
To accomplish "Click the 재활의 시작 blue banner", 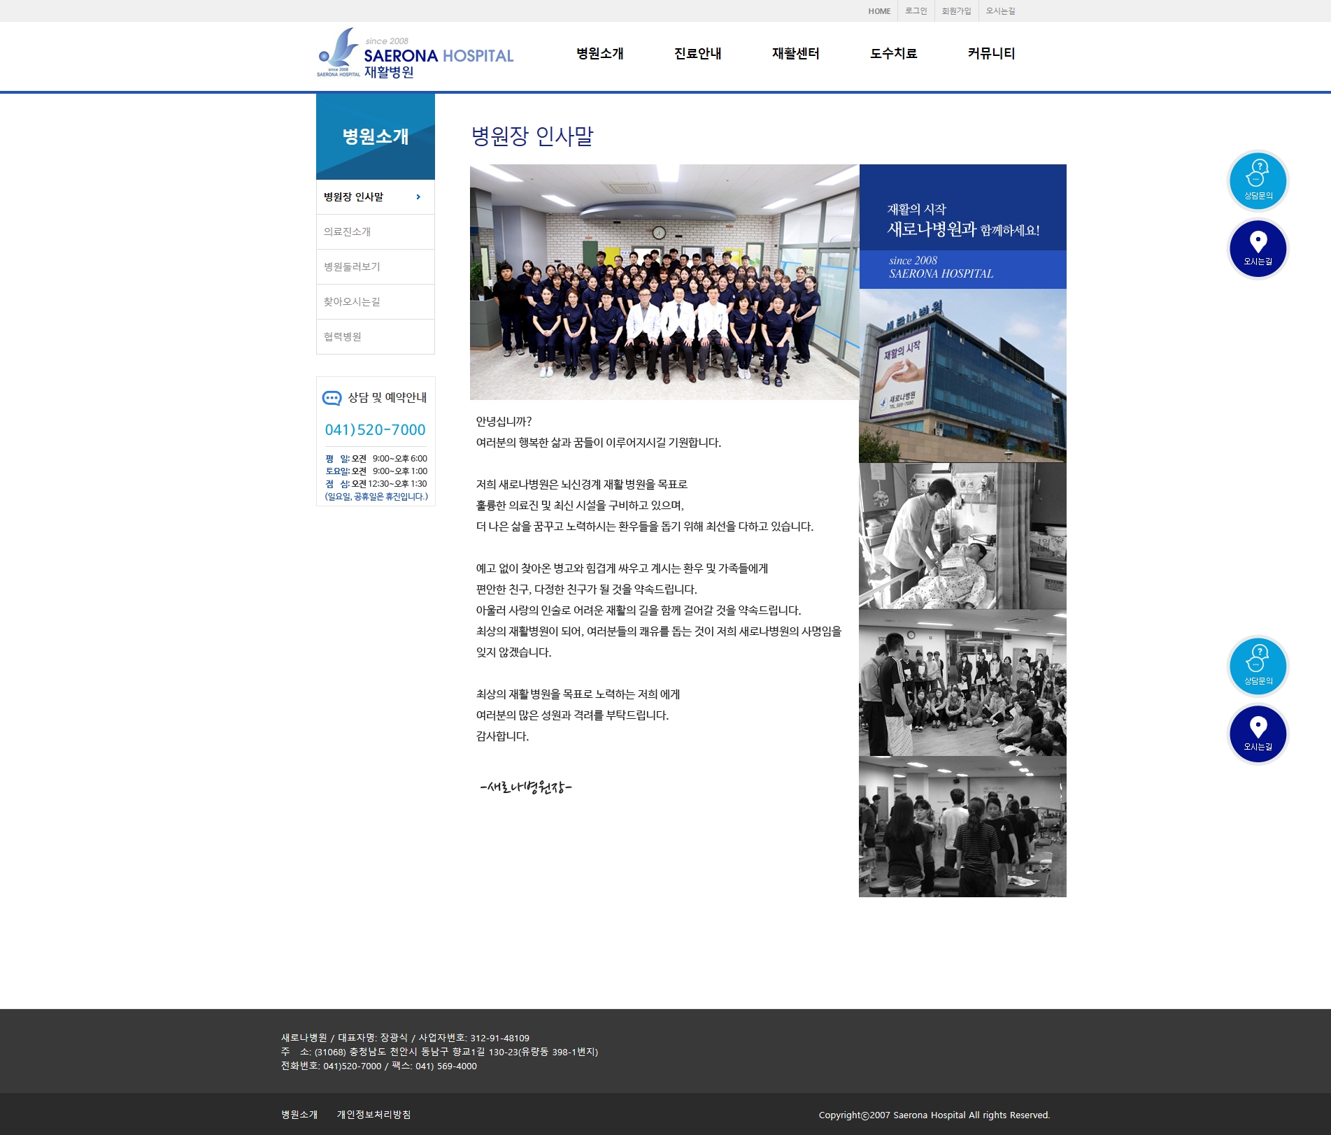I will [962, 227].
